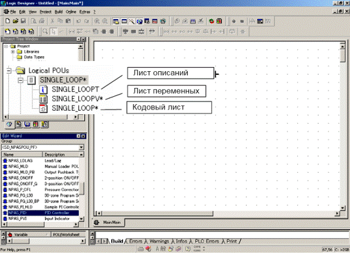350x253 pixels.
Task: Select the Connect Objects line tool
Action: click(61, 32)
